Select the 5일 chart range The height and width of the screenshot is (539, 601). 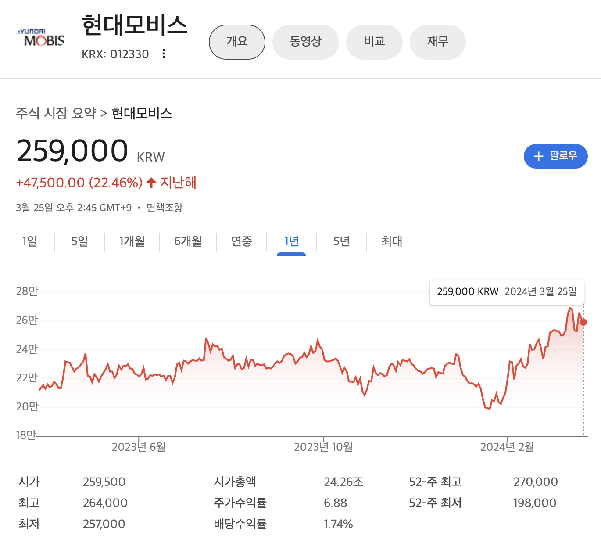[80, 241]
